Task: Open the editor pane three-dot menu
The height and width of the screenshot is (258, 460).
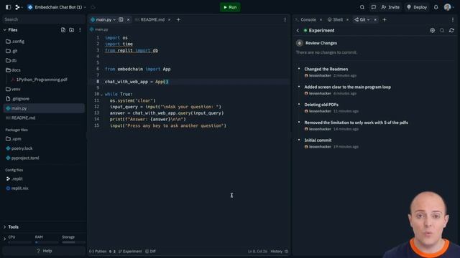Action: point(285,19)
